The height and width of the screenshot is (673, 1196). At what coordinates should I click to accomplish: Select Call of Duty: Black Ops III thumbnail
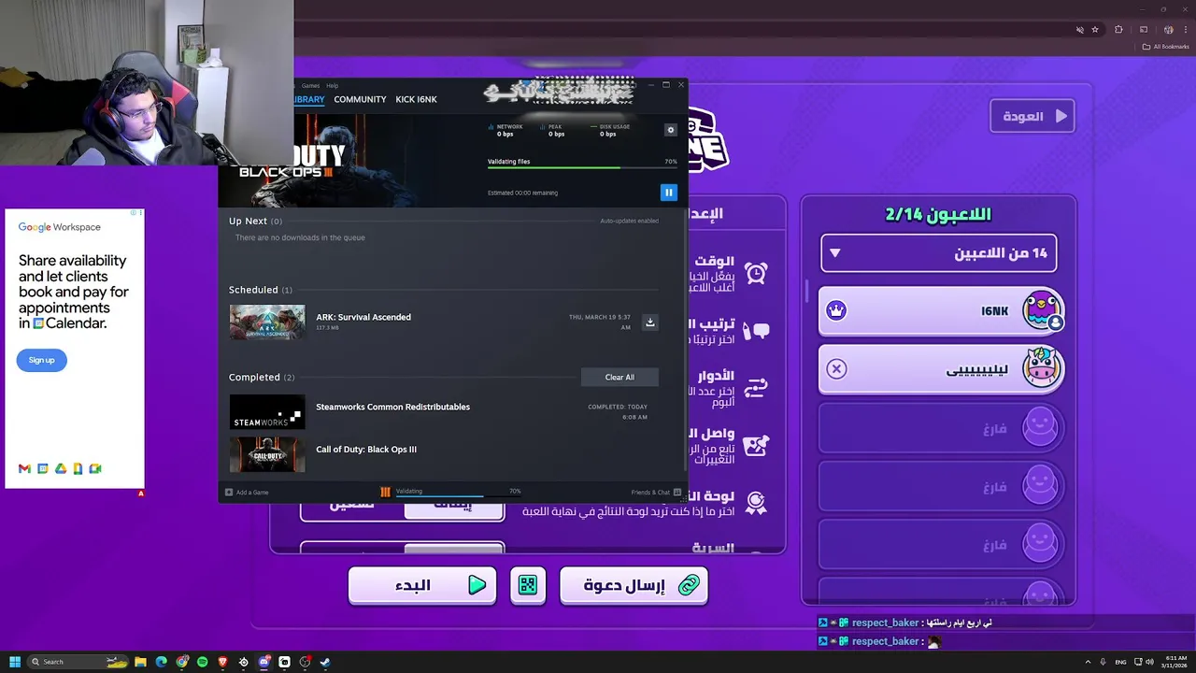(x=267, y=455)
